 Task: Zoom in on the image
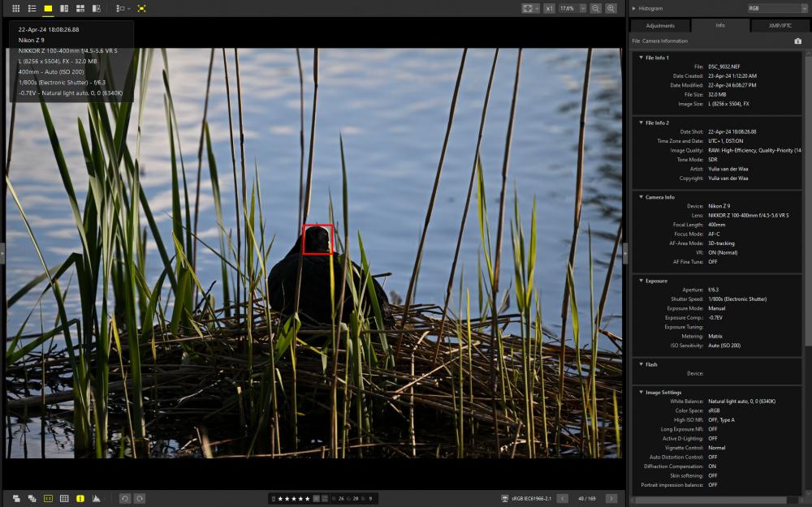pyautogui.click(x=611, y=8)
